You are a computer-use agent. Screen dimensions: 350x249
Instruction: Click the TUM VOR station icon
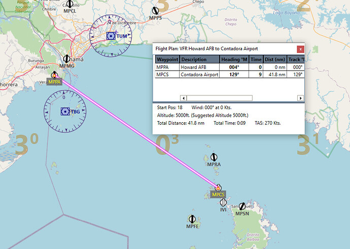[111, 35]
